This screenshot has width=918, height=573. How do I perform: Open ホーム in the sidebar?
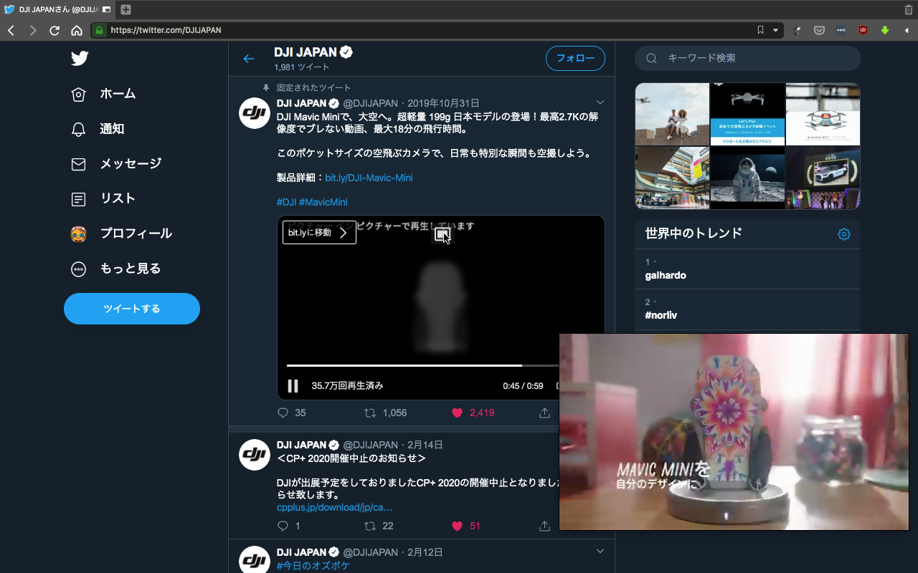103,94
